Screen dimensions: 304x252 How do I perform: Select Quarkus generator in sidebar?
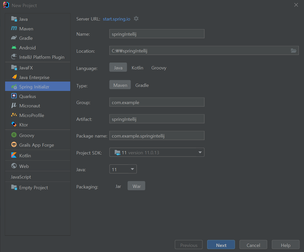click(38, 96)
